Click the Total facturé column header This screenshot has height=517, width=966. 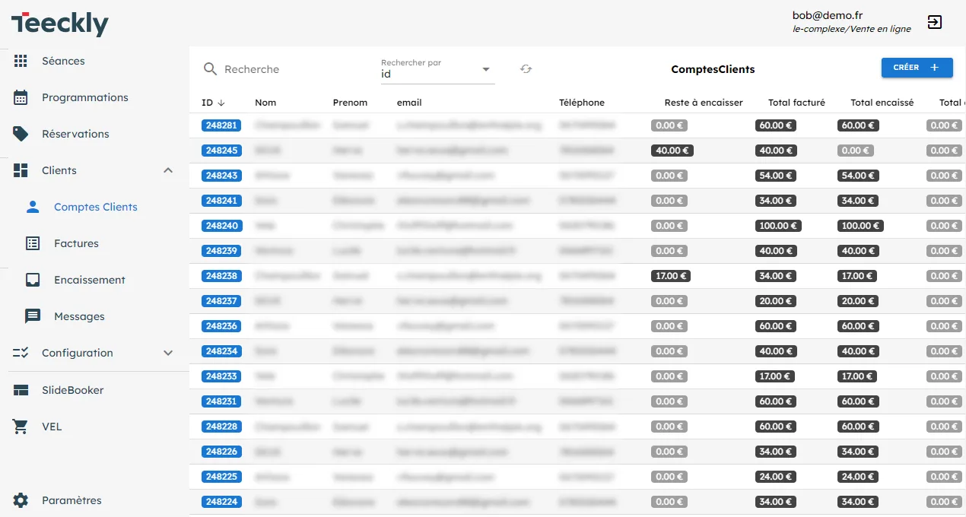coord(796,103)
